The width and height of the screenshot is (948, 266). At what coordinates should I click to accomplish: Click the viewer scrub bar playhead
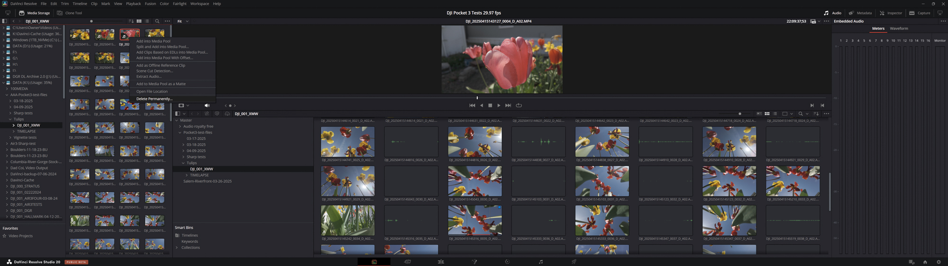pos(477,98)
